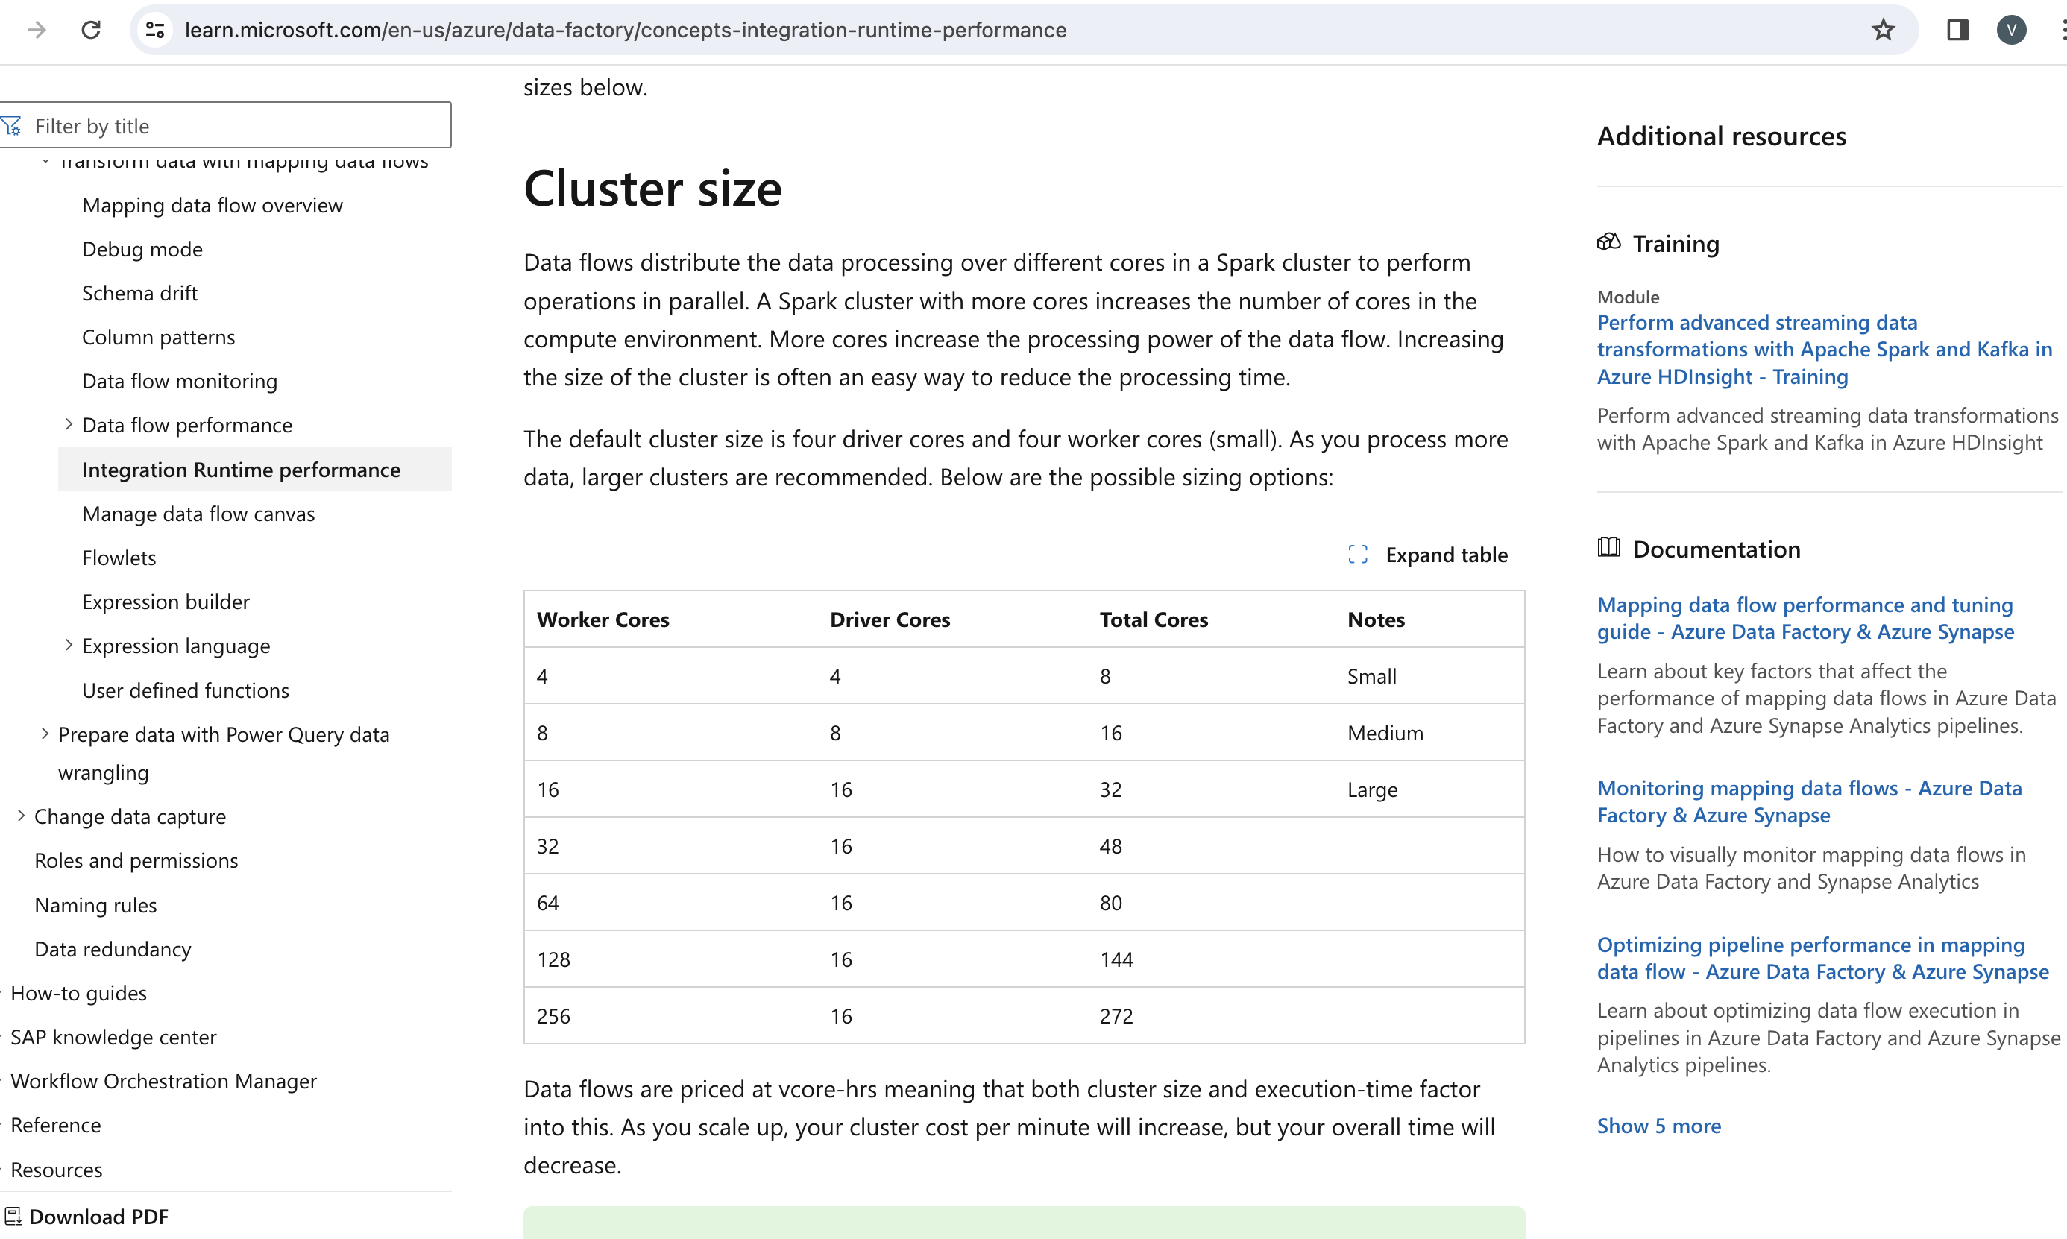Open Debug mode article
Viewport: 2067px width, 1239px height.
(x=142, y=249)
